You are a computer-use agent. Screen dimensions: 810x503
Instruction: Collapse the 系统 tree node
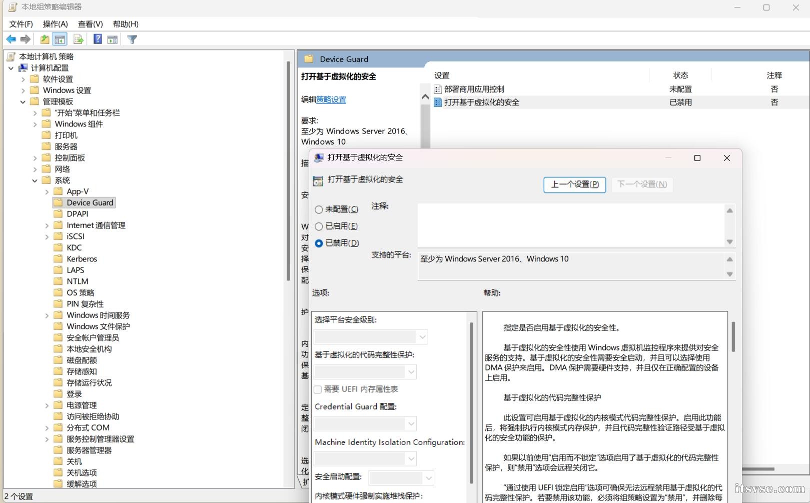pos(35,180)
